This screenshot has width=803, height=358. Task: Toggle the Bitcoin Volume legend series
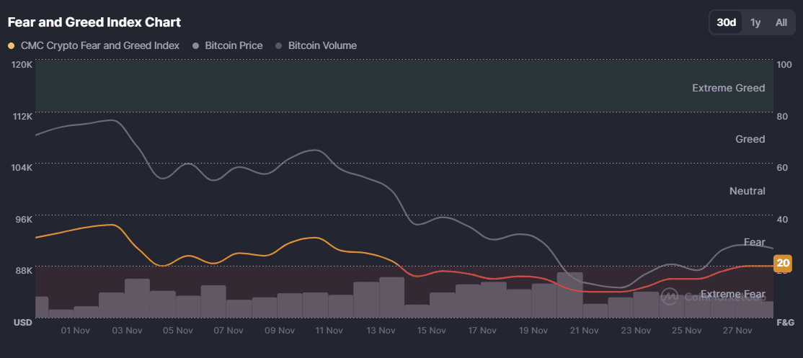coord(322,45)
